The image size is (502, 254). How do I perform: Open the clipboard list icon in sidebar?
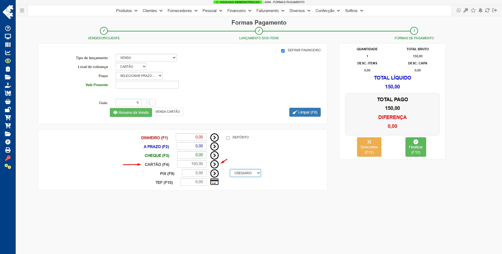[x=8, y=69]
